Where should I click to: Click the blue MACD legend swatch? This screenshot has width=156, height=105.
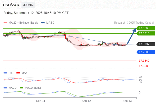tap(5, 88)
